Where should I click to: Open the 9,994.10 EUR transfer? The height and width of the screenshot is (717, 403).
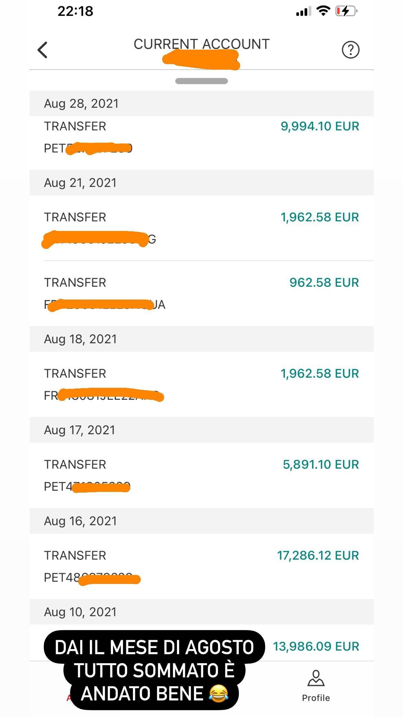(201, 137)
